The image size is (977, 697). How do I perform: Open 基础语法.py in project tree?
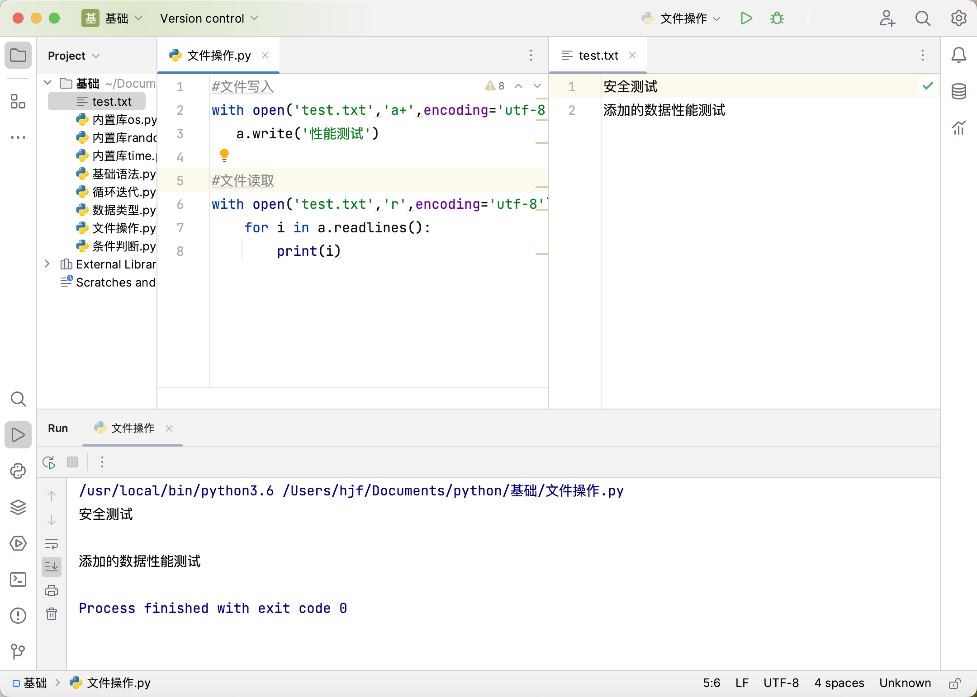(x=116, y=174)
